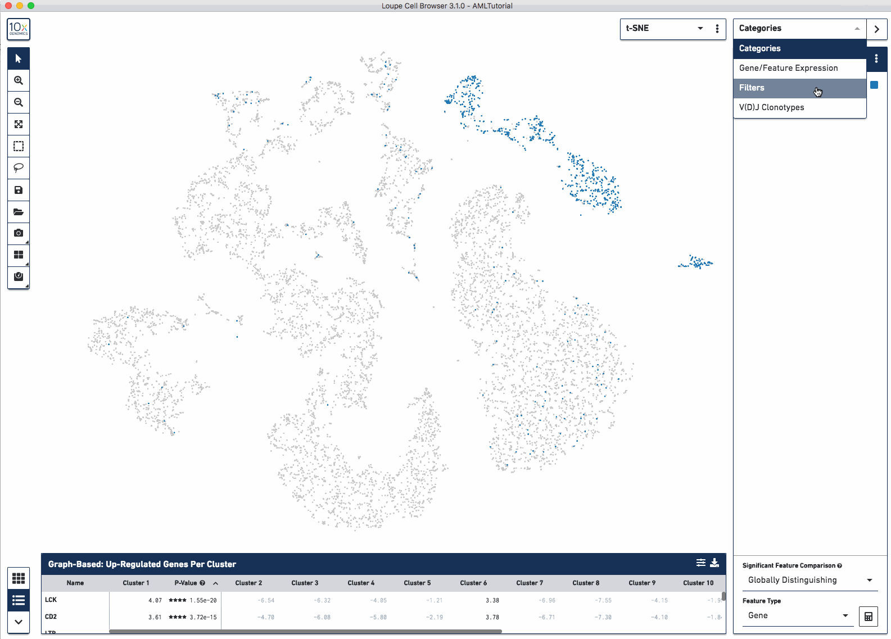
Task: Open the split view grid icon
Action: (19, 255)
